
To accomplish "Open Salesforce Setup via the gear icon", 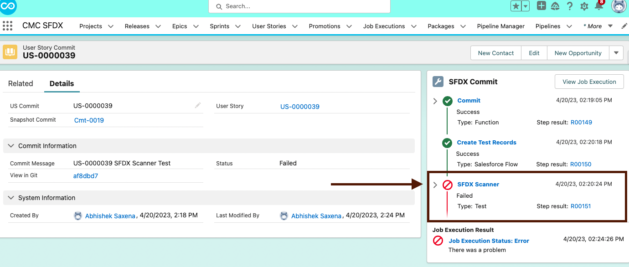I will pos(584,6).
